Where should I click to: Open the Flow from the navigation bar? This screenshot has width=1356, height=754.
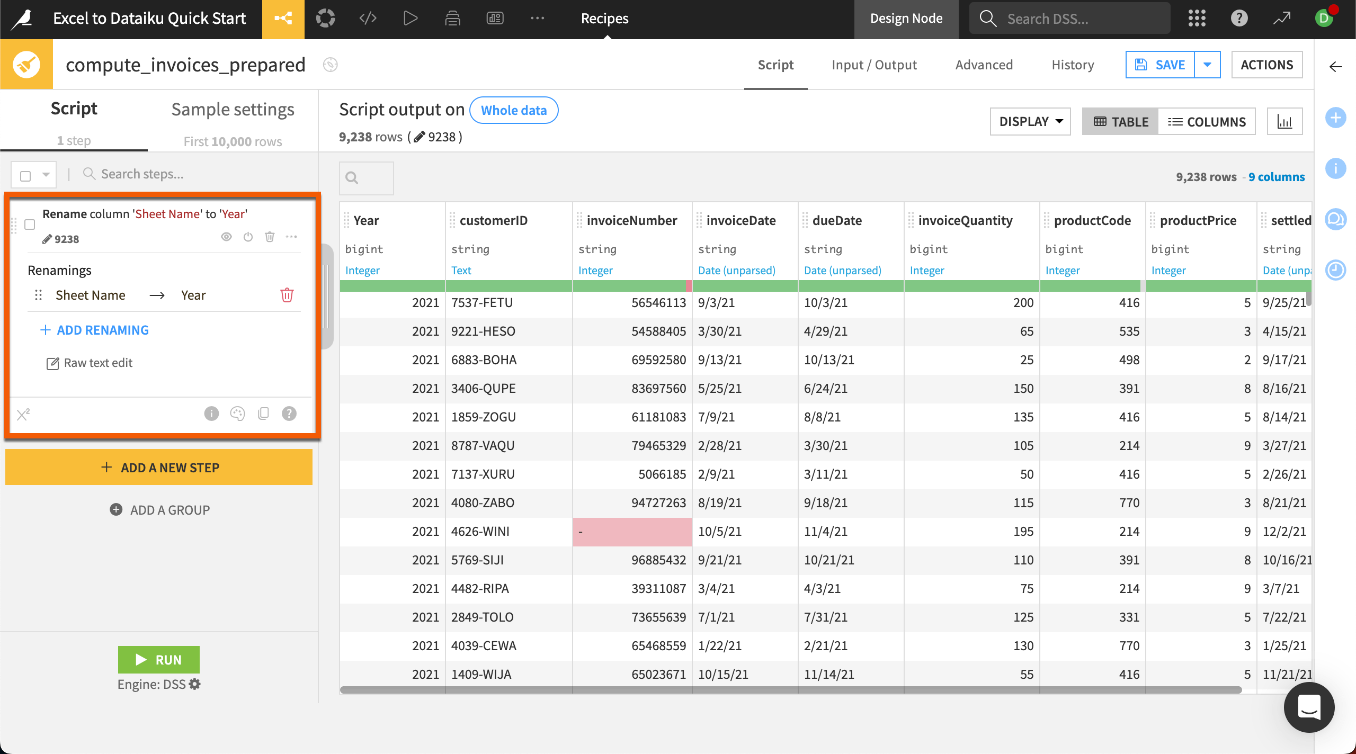[x=283, y=17]
